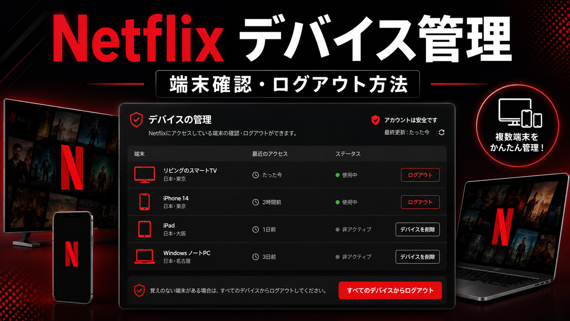Image resolution: width=570 pixels, height=321 pixels.
Task: Click the 最終更新:たった今 text
Action: coord(407,132)
